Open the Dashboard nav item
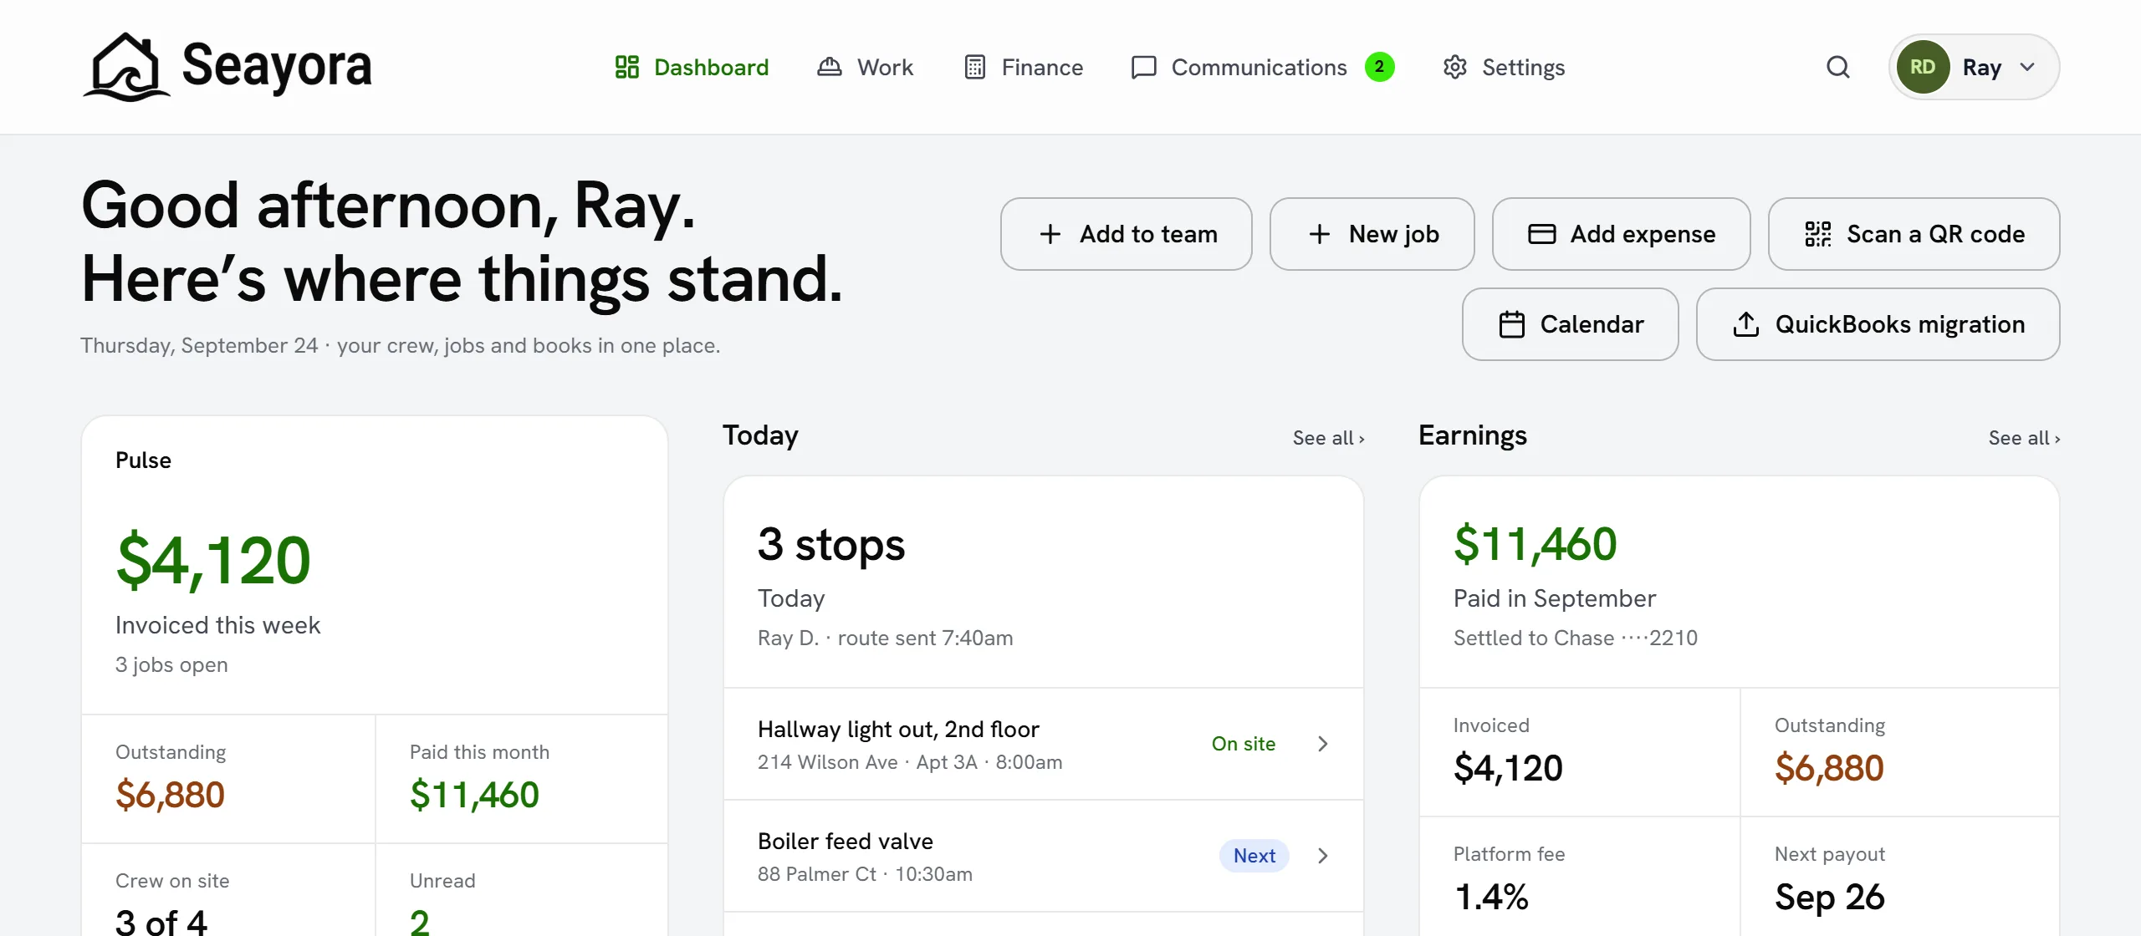This screenshot has height=936, width=2141. click(x=692, y=67)
